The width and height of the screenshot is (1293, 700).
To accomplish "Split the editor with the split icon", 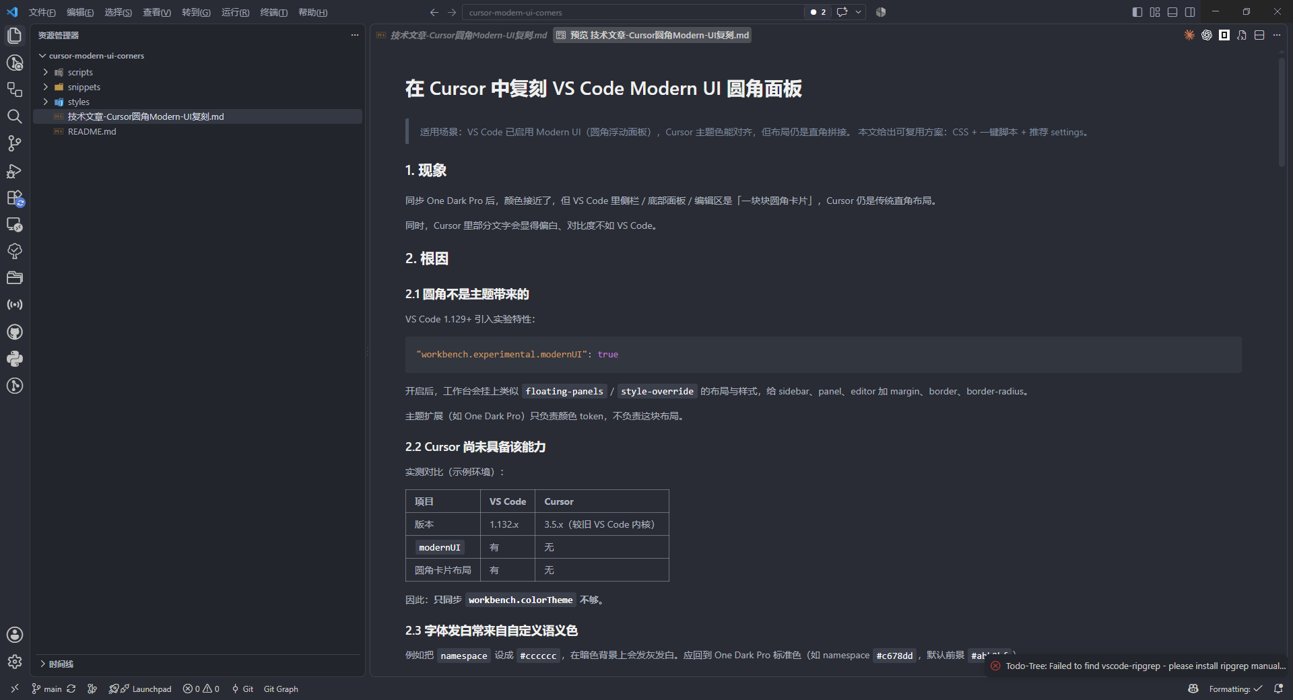I will coord(1259,35).
